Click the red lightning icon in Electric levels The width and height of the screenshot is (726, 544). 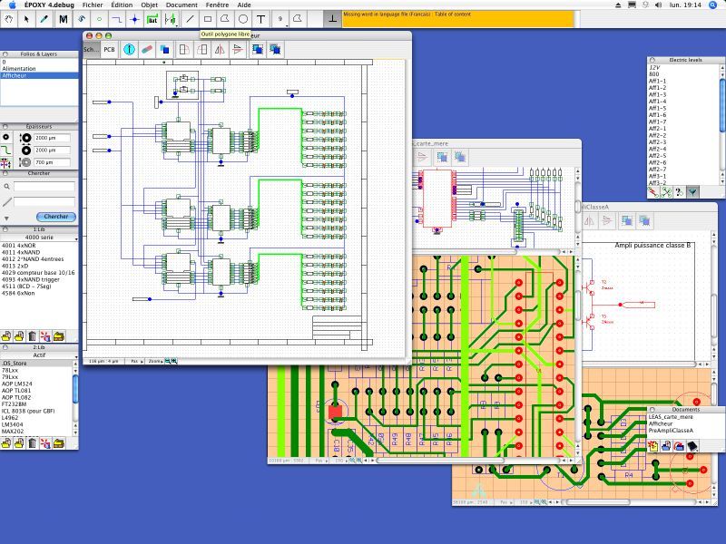click(x=652, y=192)
